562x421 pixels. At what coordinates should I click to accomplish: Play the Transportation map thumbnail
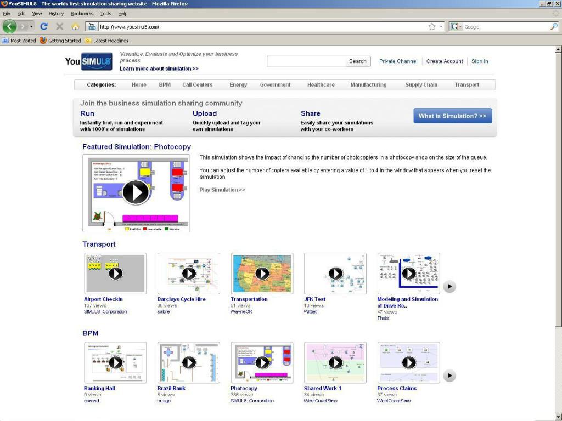pyautogui.click(x=262, y=274)
